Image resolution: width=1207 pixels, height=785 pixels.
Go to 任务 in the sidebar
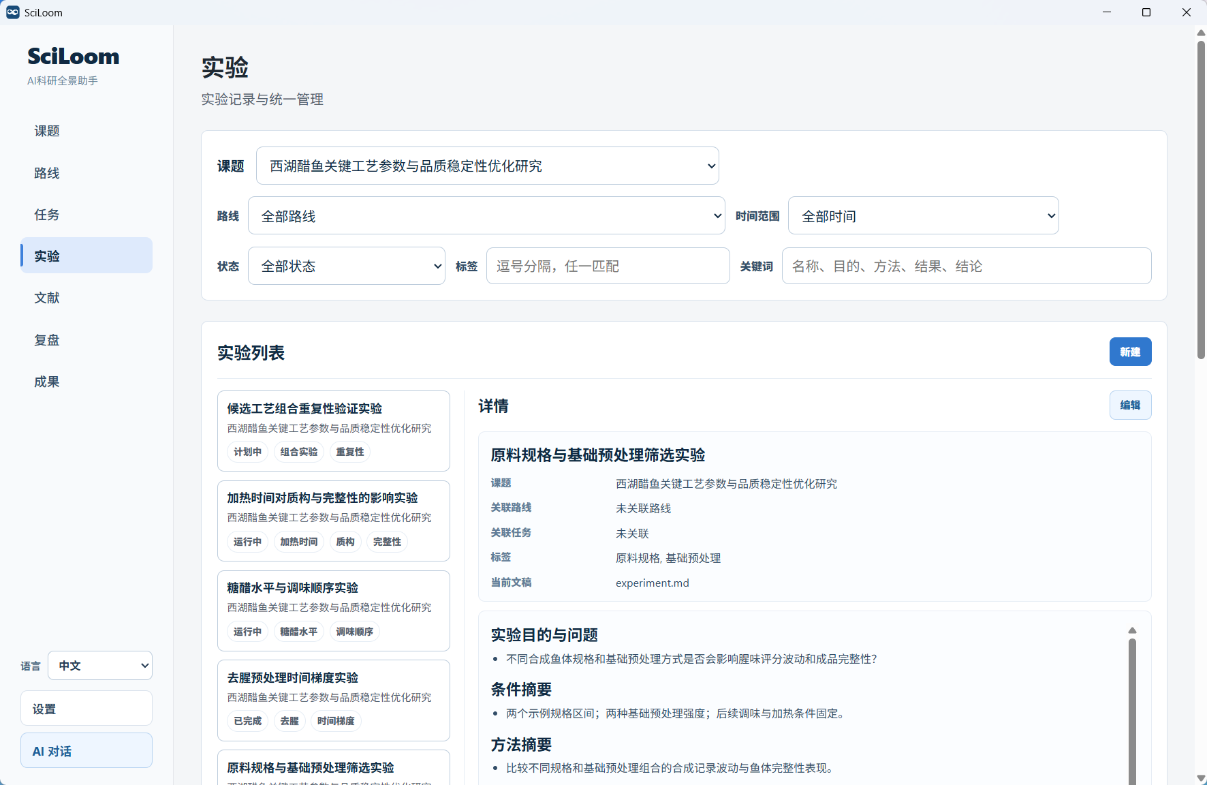(87, 215)
